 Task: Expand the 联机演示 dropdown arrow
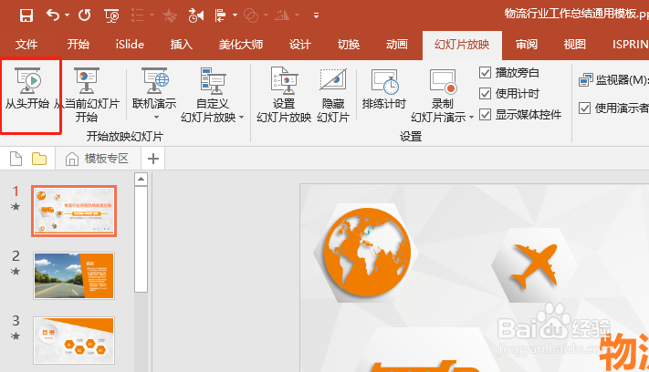156,118
